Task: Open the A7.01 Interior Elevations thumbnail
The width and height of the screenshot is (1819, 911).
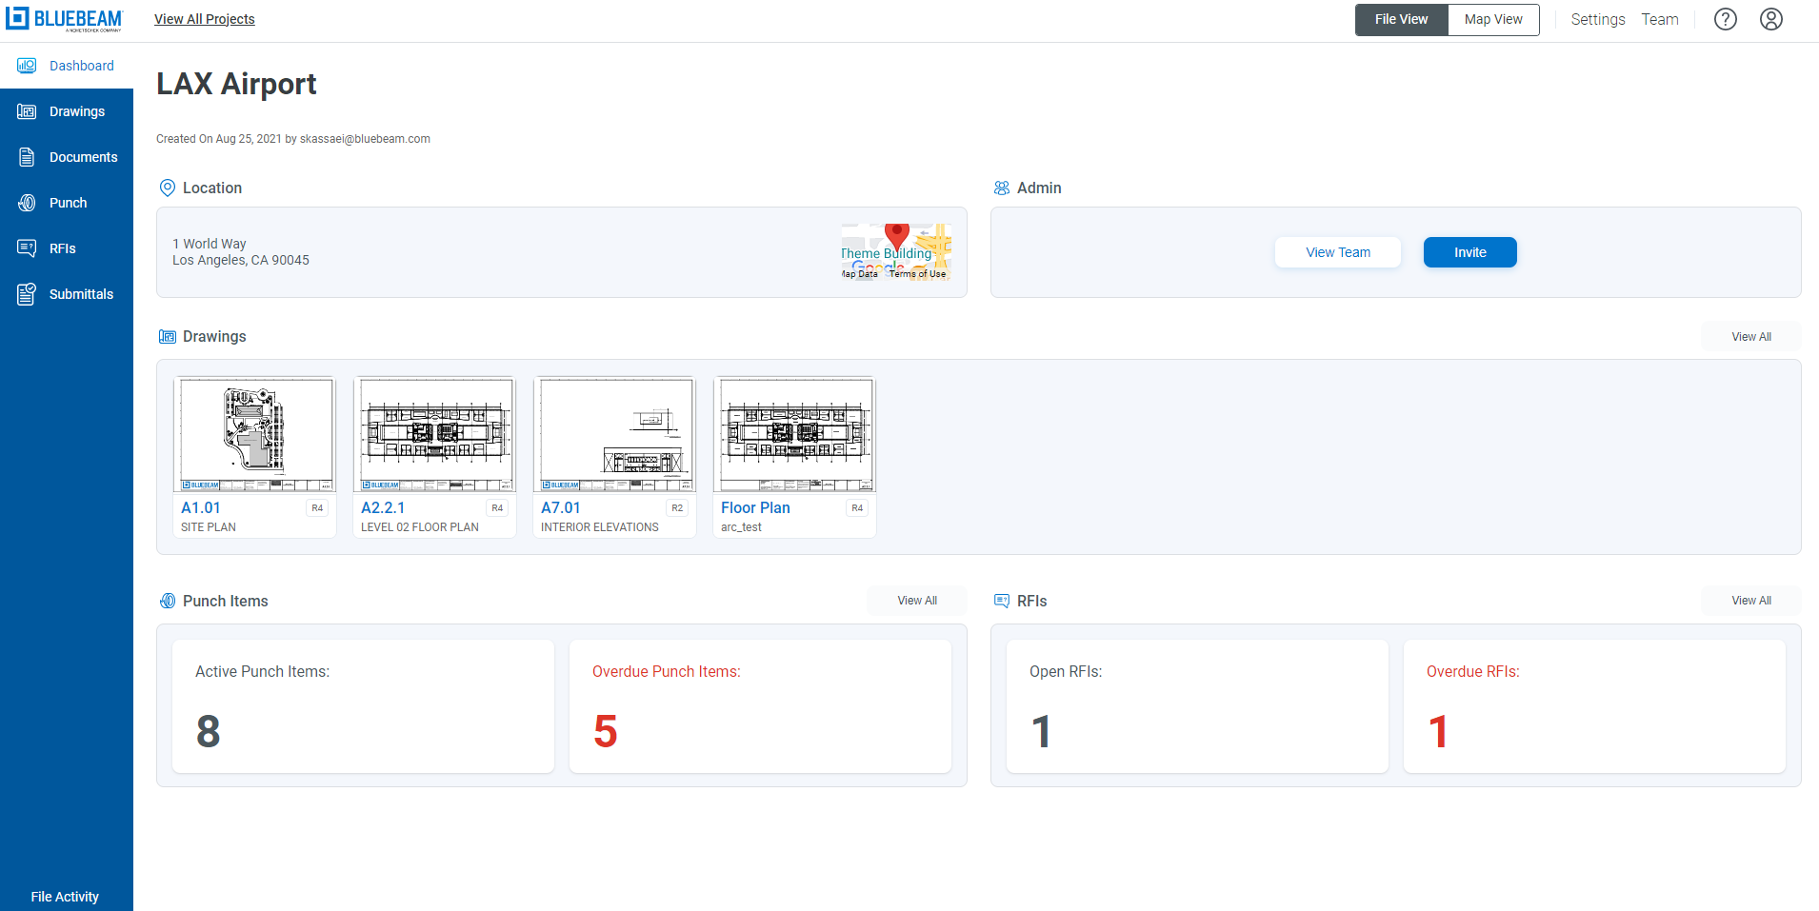Action: (615, 435)
